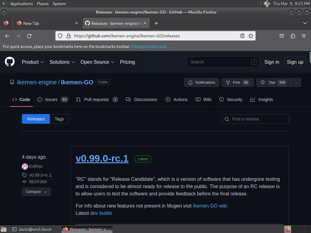
Task: Open the Firefox hamburger application menu
Action: (x=304, y=36)
